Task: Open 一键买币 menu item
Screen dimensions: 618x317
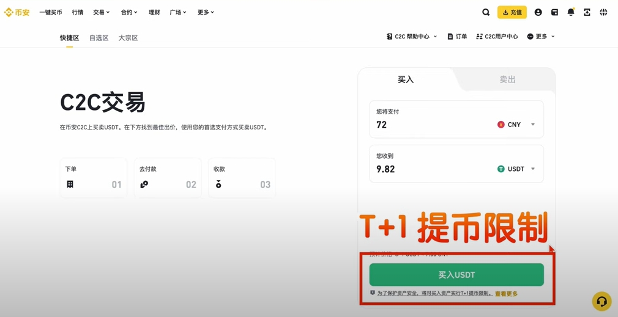Action: [50, 12]
